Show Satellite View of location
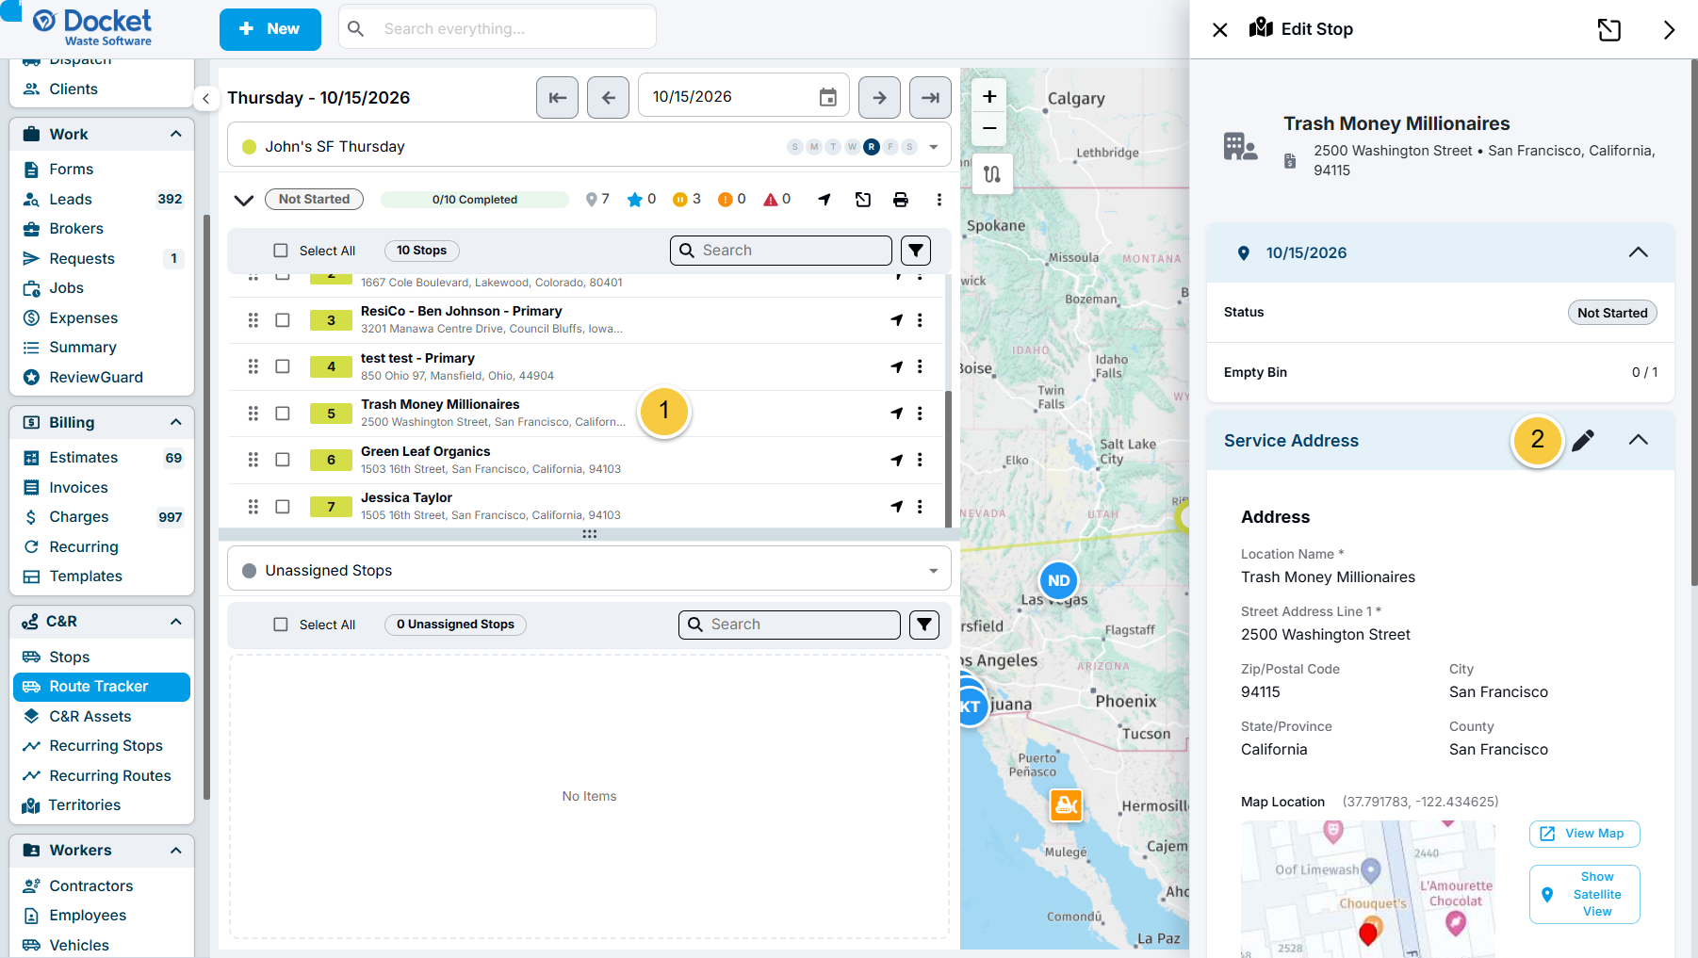 (x=1584, y=894)
